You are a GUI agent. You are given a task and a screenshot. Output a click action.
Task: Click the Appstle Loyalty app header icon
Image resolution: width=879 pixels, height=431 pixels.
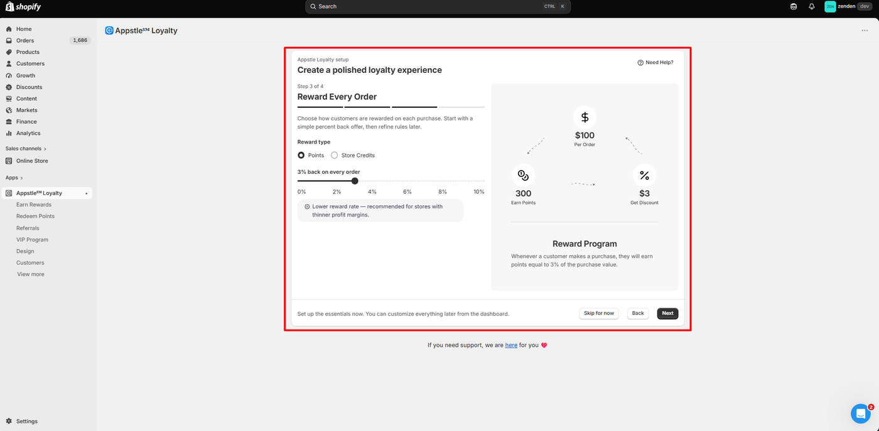click(x=109, y=30)
